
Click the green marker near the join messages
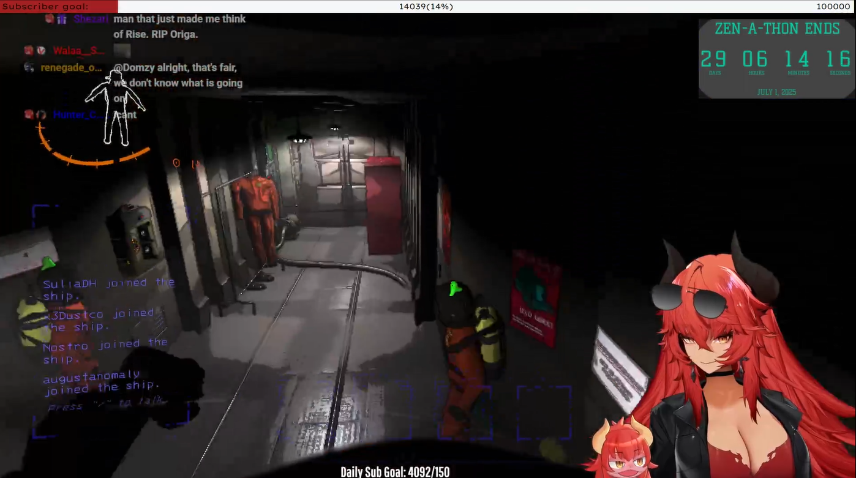(x=48, y=263)
